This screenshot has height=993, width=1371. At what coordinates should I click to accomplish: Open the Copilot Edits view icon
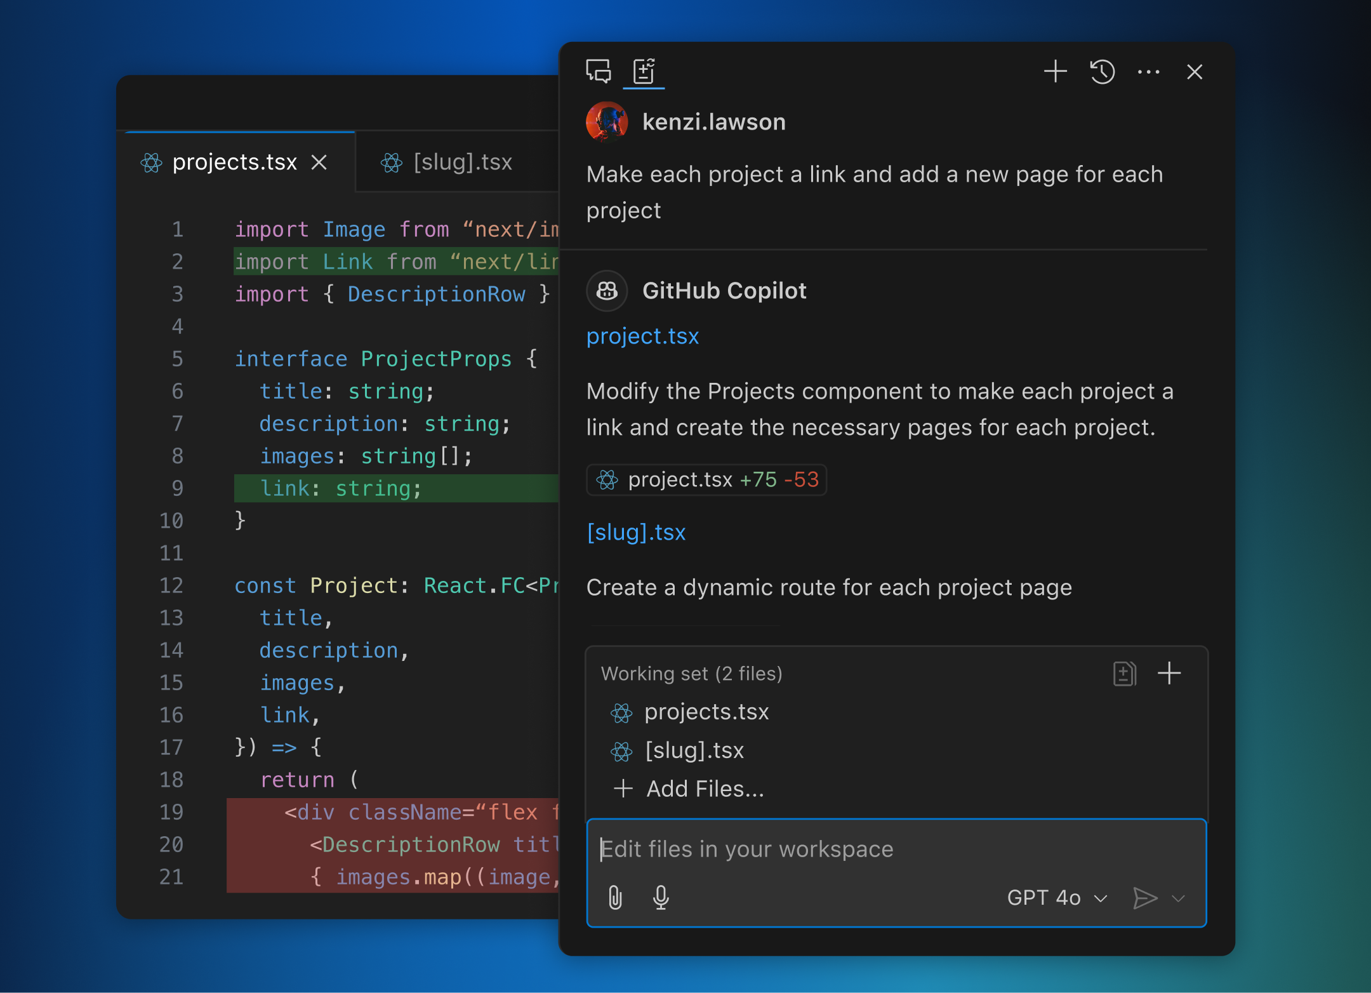click(644, 72)
